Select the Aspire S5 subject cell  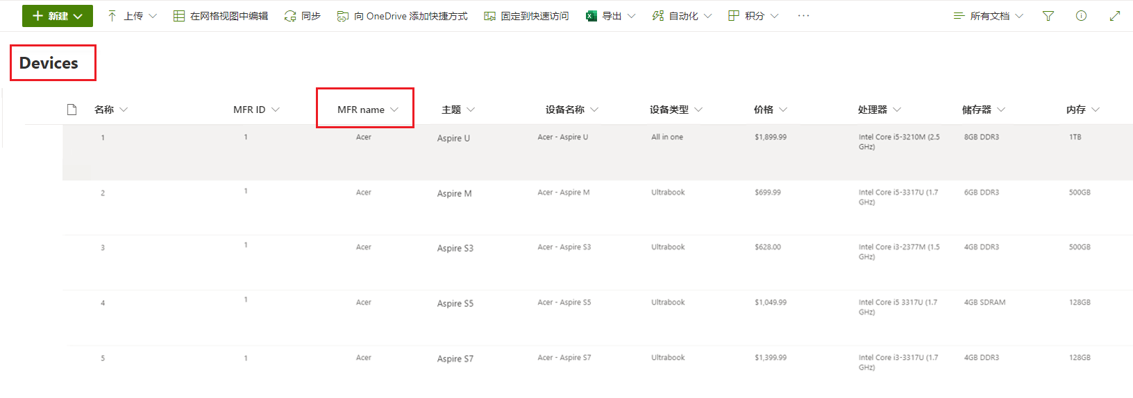coord(455,304)
